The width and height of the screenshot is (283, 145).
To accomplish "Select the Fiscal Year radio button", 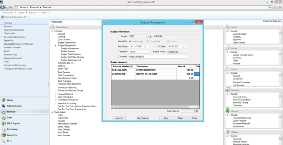I will pos(148,41).
